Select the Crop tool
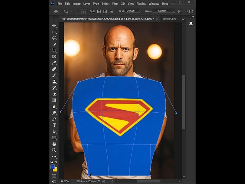Image resolution: width=245 pixels, height=184 pixels. coord(54,50)
